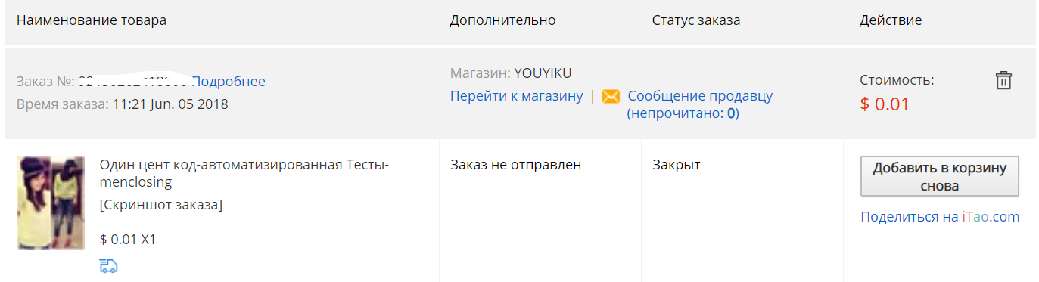Screen dimensions: 1039x282
Task: Share via the Поделиться на iTao.com link
Action: (x=940, y=217)
